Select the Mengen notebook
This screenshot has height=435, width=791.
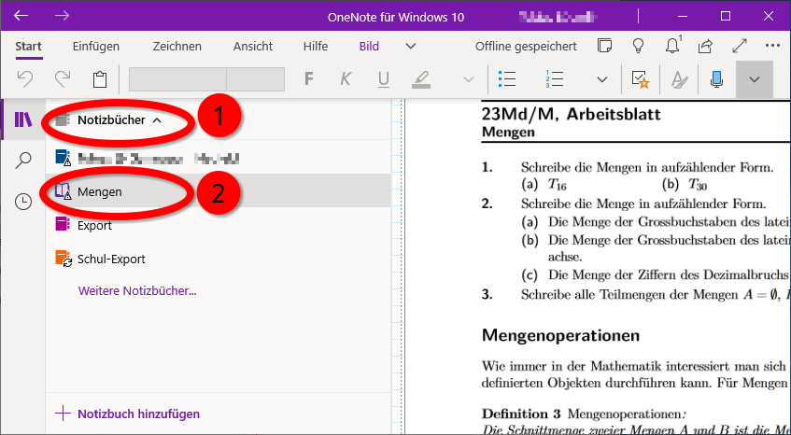click(218, 191)
